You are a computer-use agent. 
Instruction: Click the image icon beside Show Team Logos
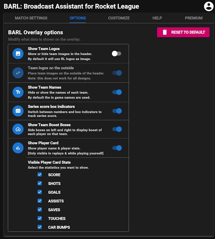click(18, 53)
